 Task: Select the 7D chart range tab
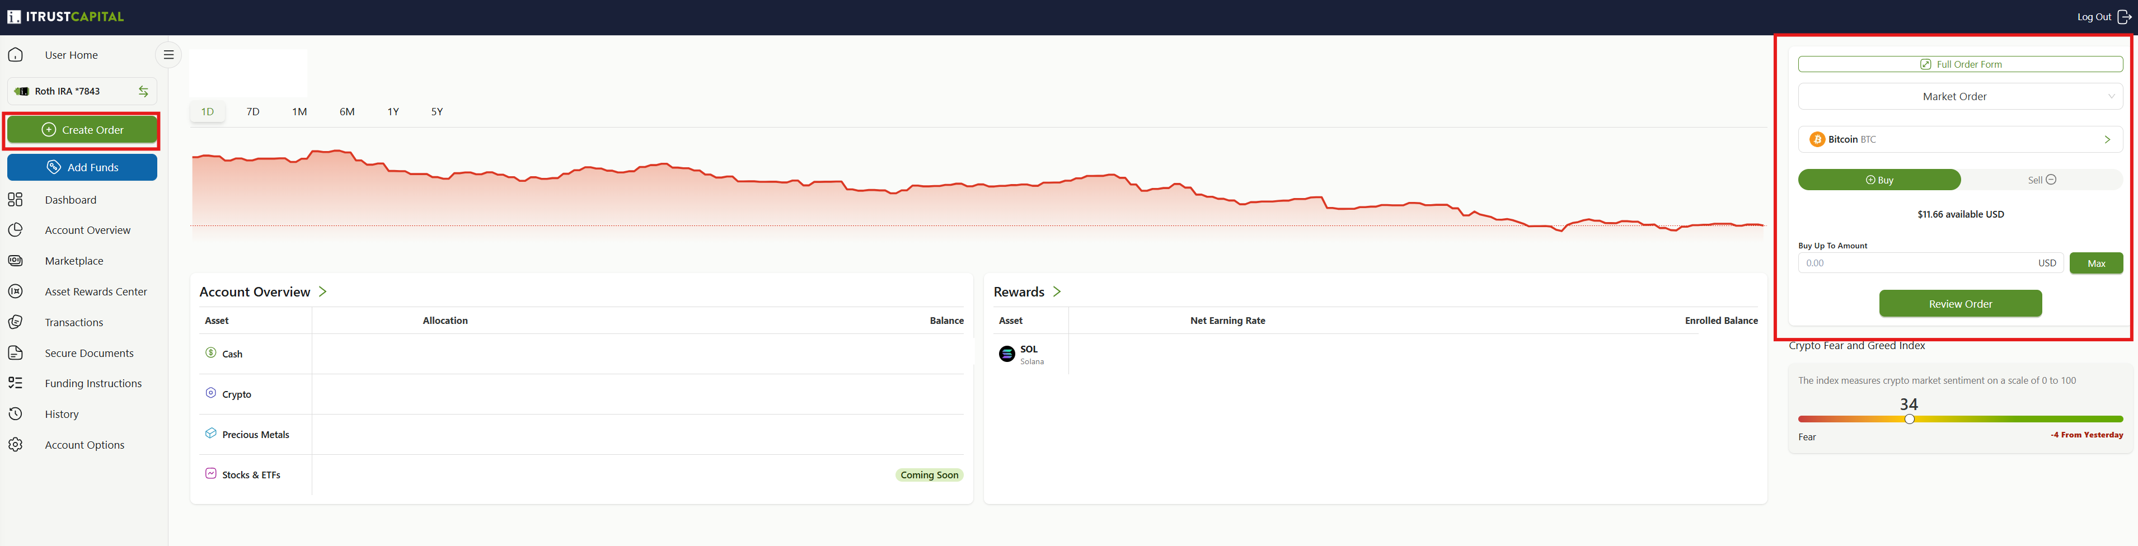pos(253,111)
